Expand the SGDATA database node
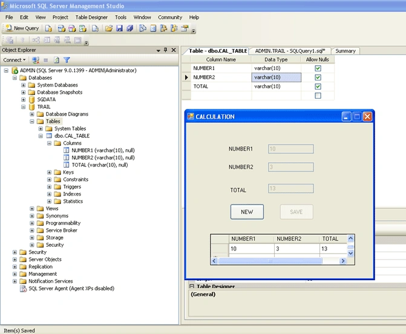Viewport: 406px width, 334px height. click(24, 99)
